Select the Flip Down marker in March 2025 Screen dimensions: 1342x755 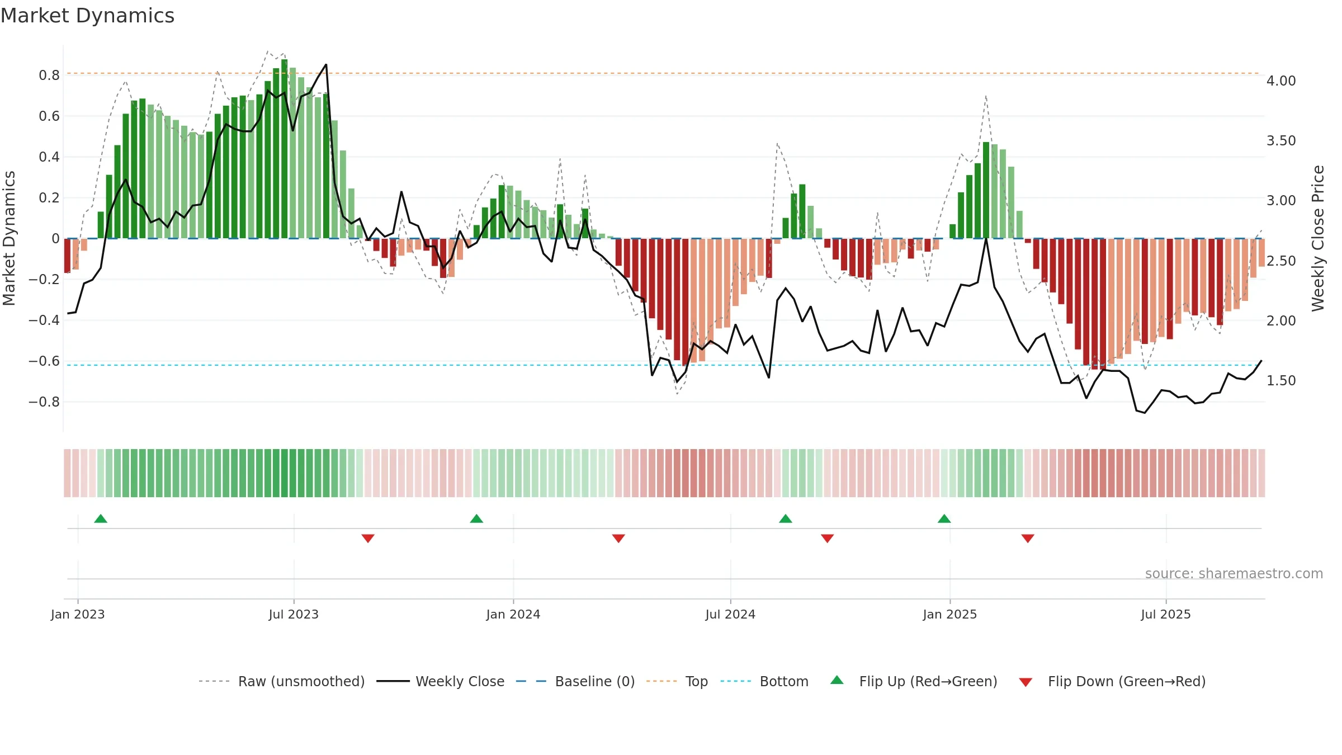point(1028,538)
